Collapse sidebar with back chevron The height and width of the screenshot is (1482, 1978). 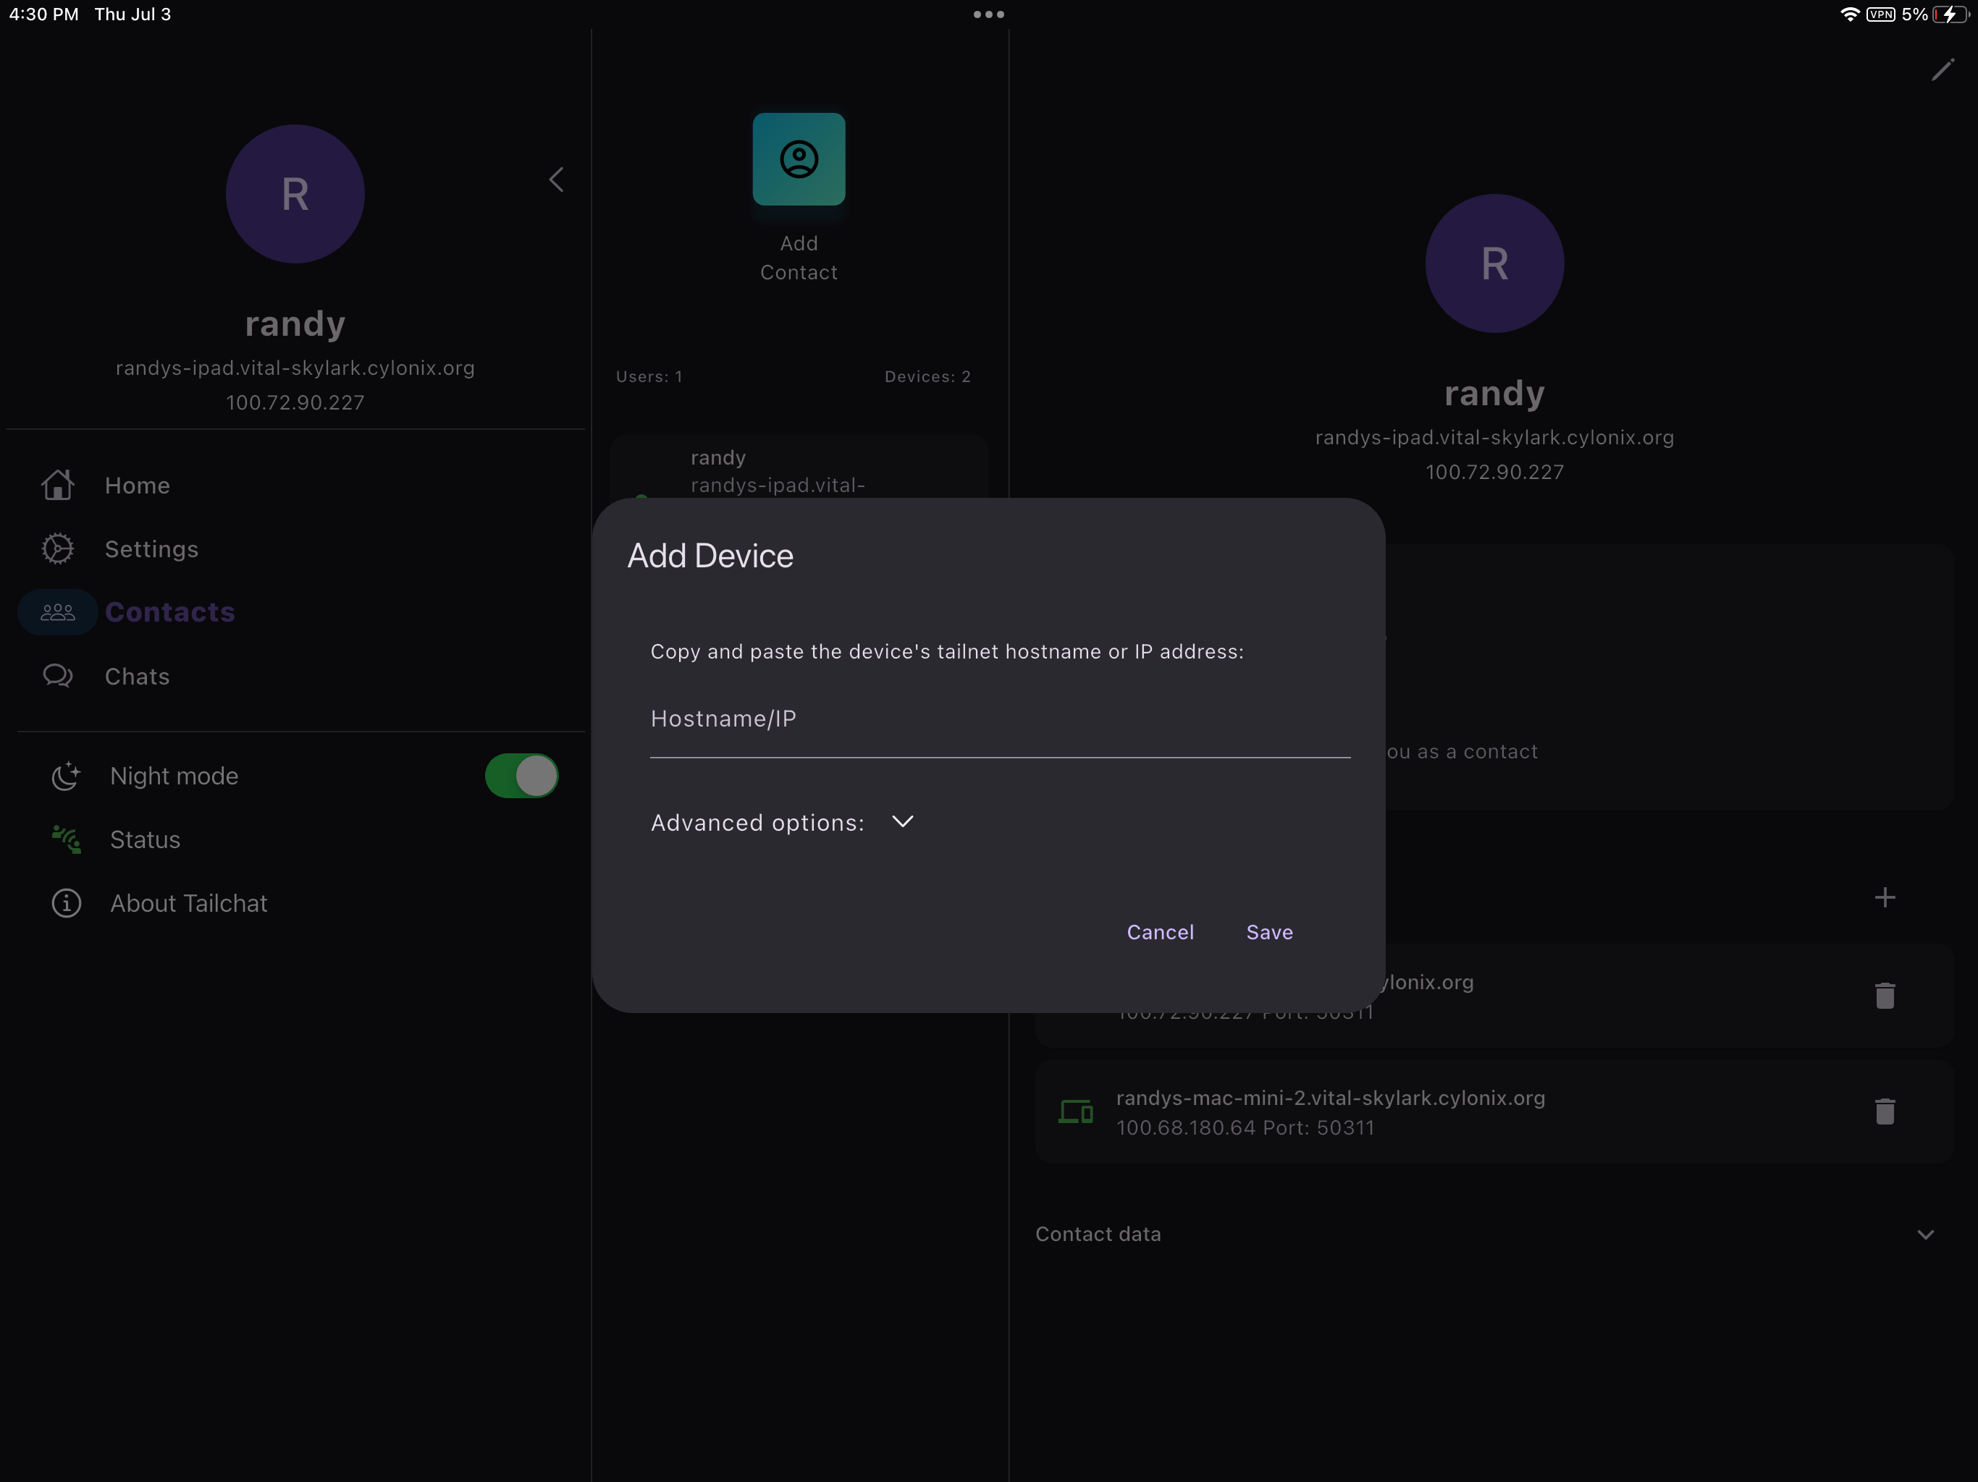(x=556, y=179)
